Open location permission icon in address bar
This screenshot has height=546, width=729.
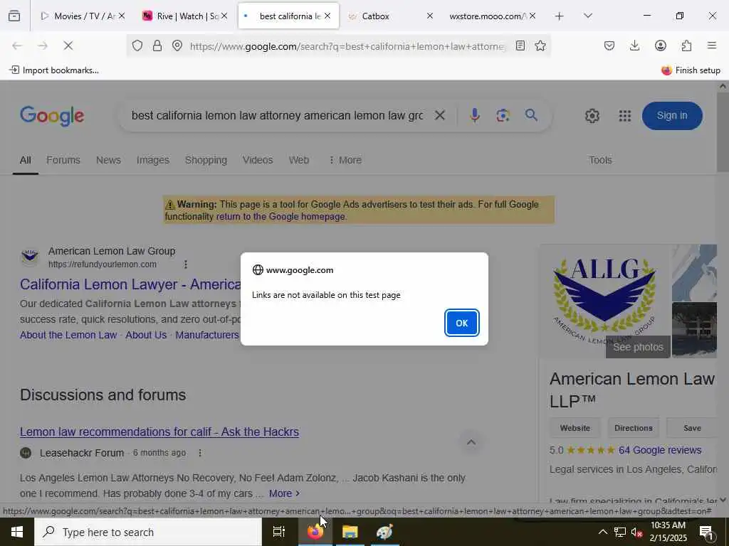tap(177, 45)
